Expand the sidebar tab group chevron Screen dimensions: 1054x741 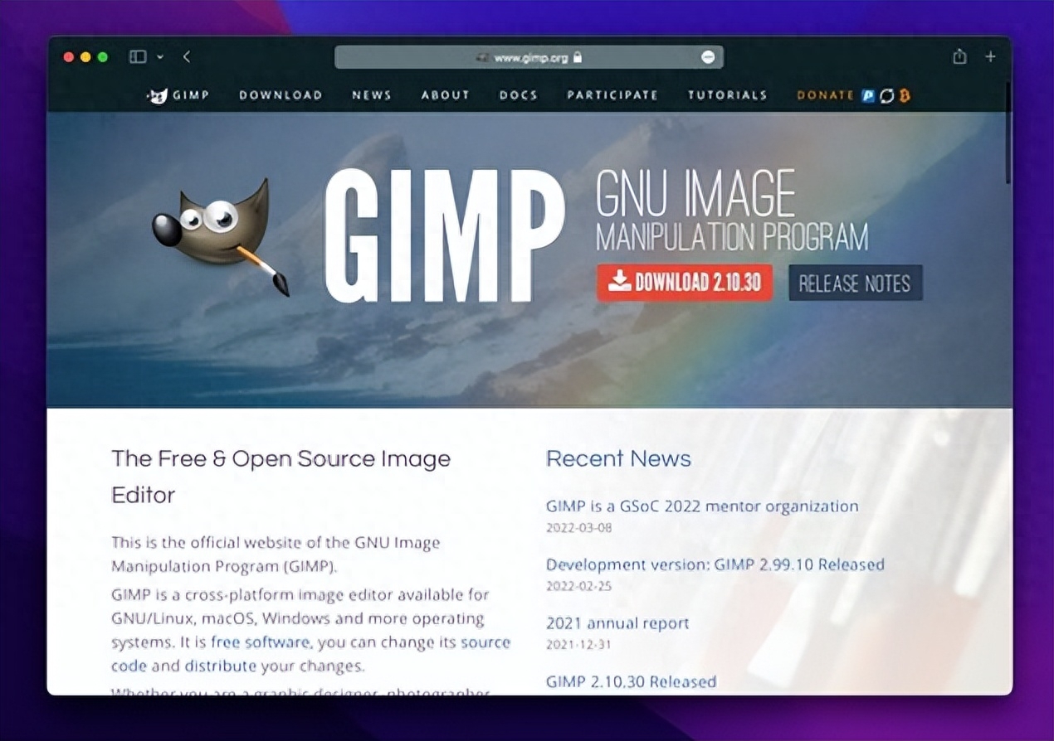160,56
